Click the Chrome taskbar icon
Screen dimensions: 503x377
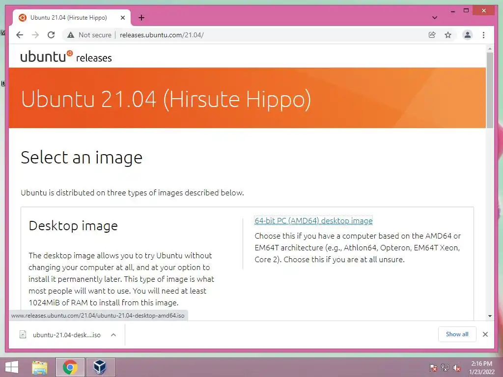click(x=70, y=367)
